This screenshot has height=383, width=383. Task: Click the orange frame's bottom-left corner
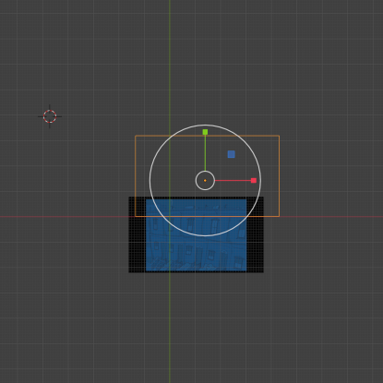click(136, 216)
